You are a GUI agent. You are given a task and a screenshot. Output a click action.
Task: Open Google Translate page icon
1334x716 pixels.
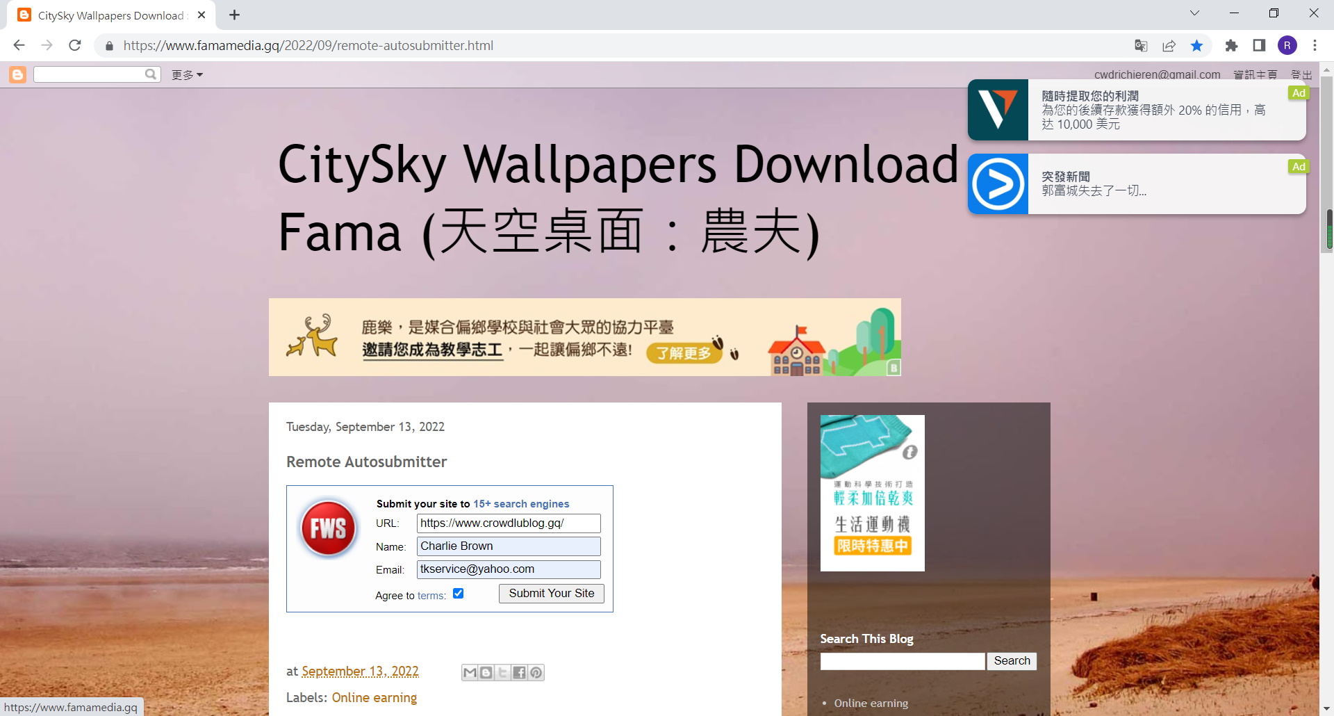1141,46
